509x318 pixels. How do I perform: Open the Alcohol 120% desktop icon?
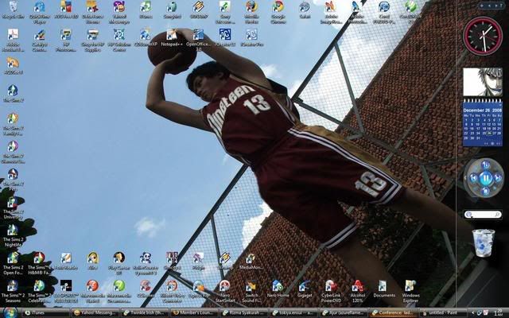click(357, 286)
